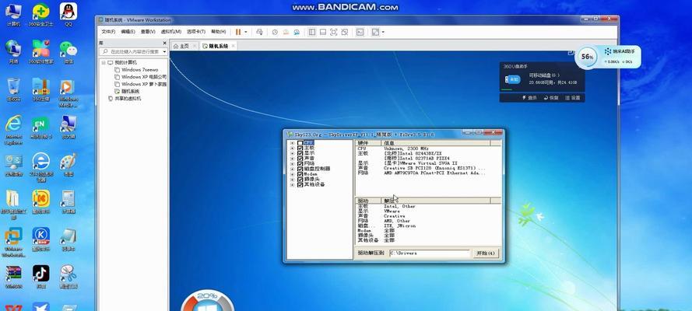Open the 微信 desktop icon

coord(68,52)
